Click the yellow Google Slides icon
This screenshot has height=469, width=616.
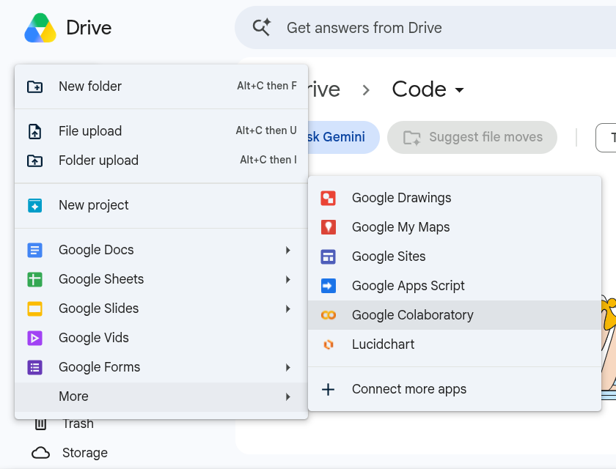pos(34,309)
